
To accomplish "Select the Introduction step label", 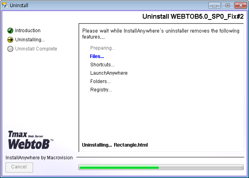I will (28, 31).
